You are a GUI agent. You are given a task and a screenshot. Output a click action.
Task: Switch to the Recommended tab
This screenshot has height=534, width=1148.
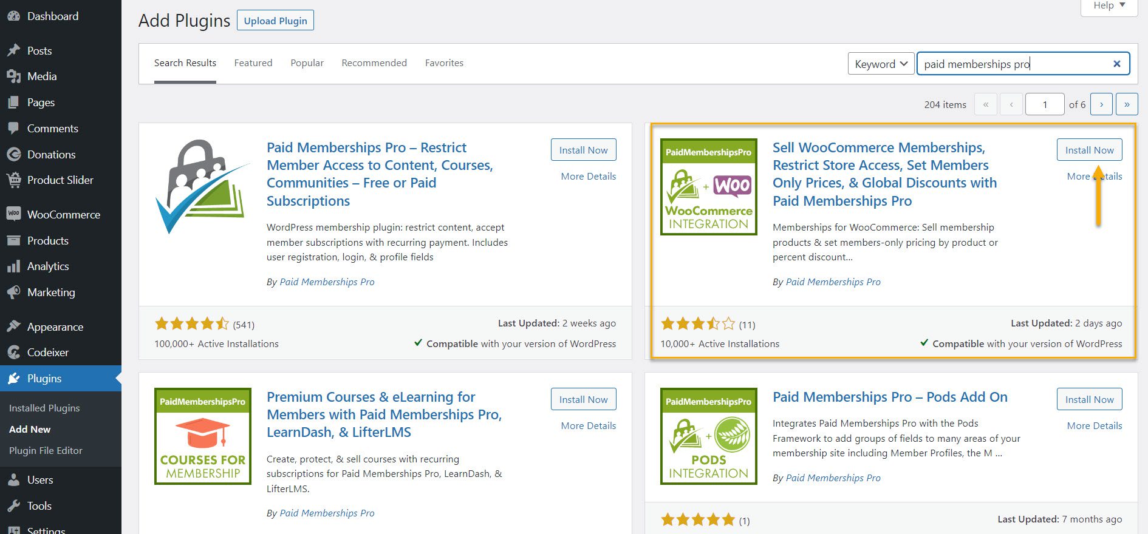click(x=374, y=63)
